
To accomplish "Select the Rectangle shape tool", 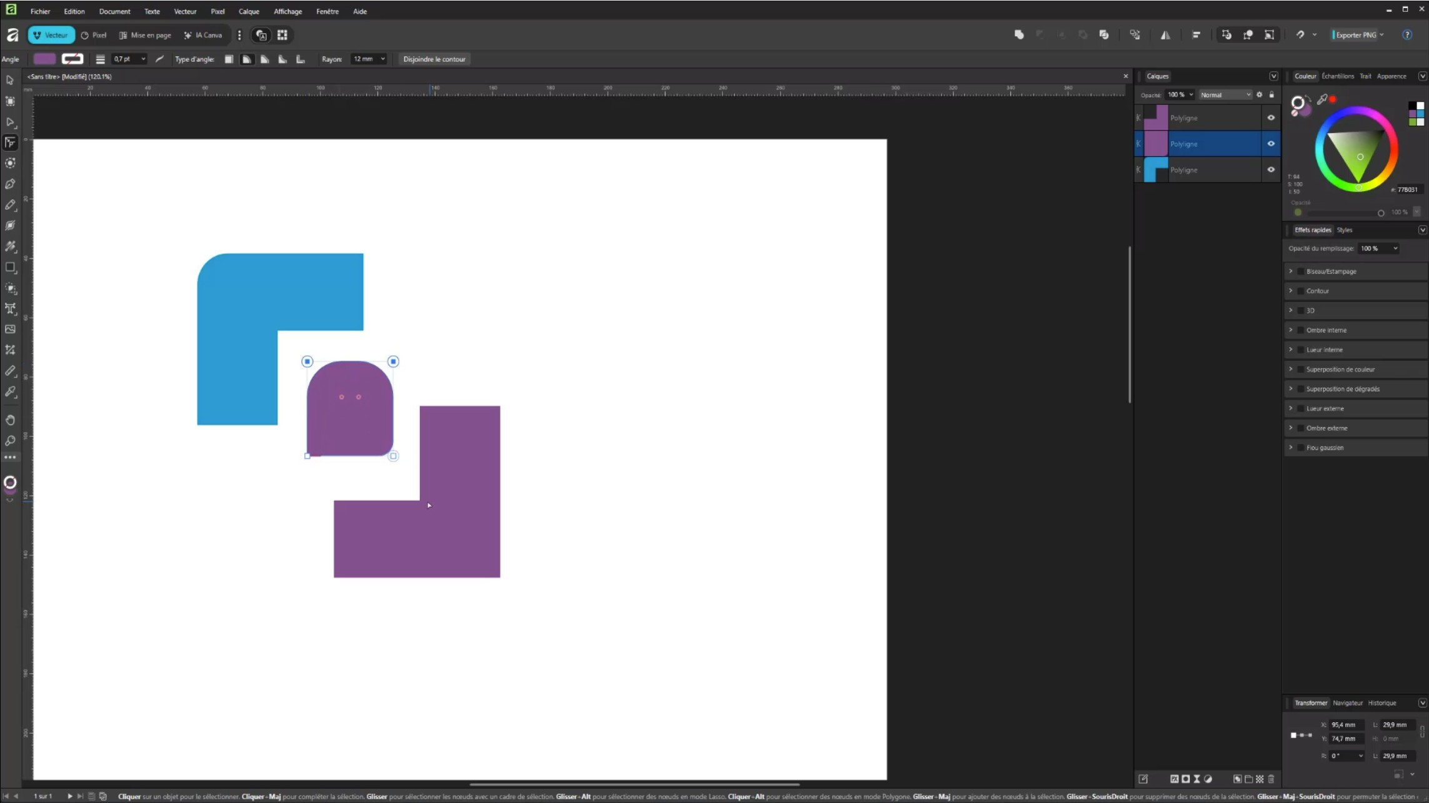I will click(x=10, y=267).
